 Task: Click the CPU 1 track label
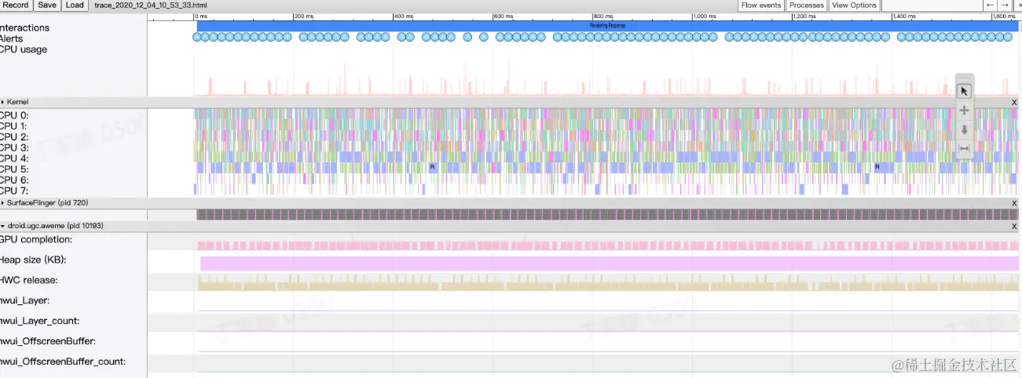pyautogui.click(x=14, y=125)
